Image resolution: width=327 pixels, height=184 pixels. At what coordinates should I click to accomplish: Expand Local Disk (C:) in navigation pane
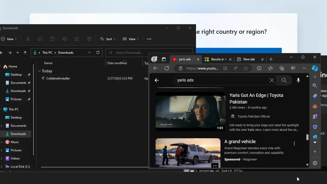pyautogui.click(x=2, y=166)
